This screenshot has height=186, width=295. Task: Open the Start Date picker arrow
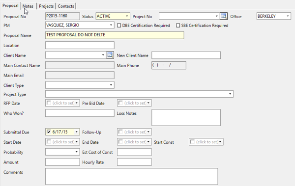76,142
